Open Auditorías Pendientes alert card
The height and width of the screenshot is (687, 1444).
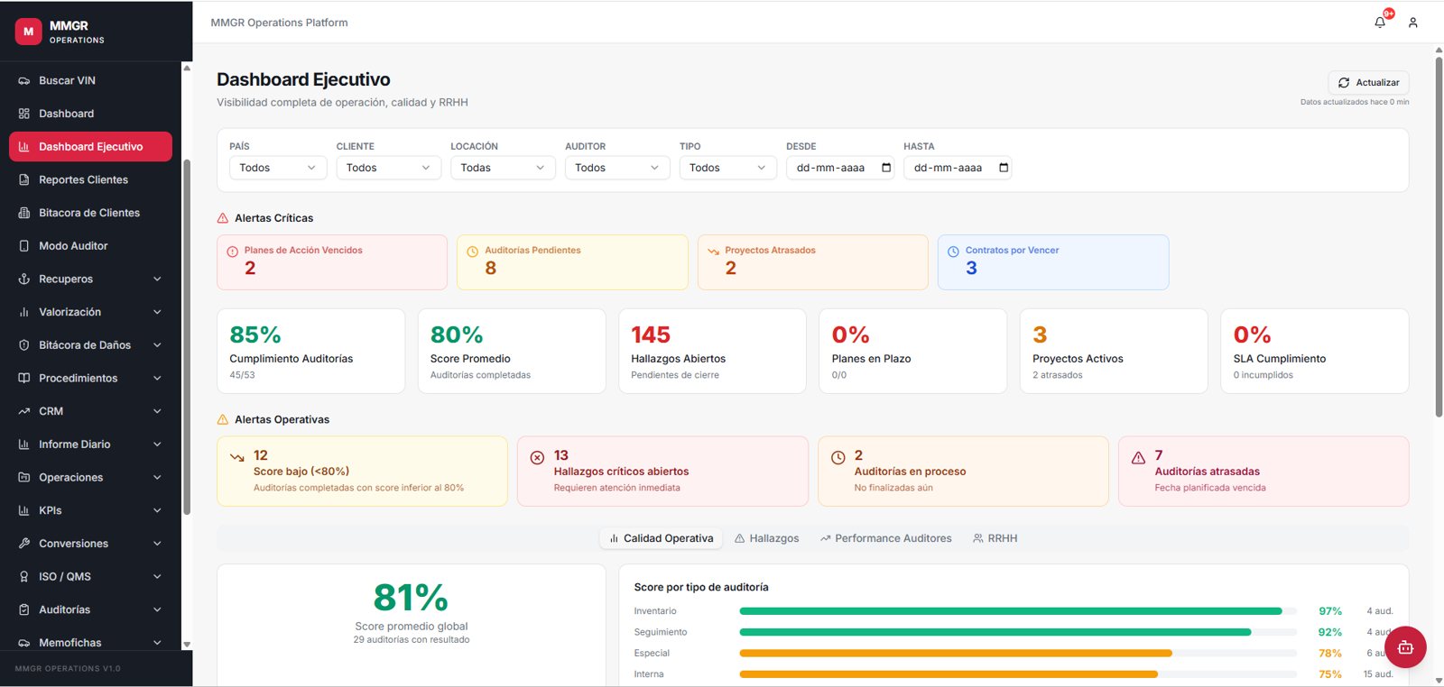[x=572, y=262]
